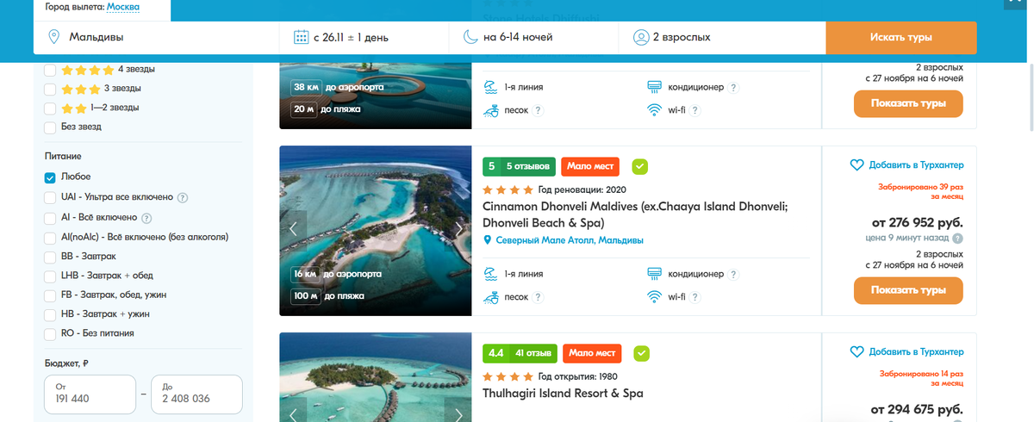Click price 'от 276 952 руб.'
The width and height of the screenshot is (1034, 422).
[x=916, y=221]
